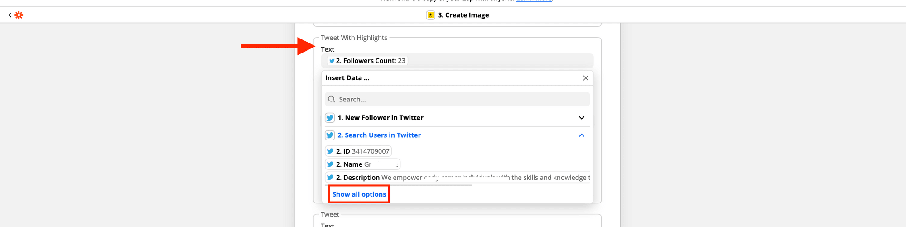Collapse the Search Users in Twitter section
906x227 pixels.
click(457, 135)
